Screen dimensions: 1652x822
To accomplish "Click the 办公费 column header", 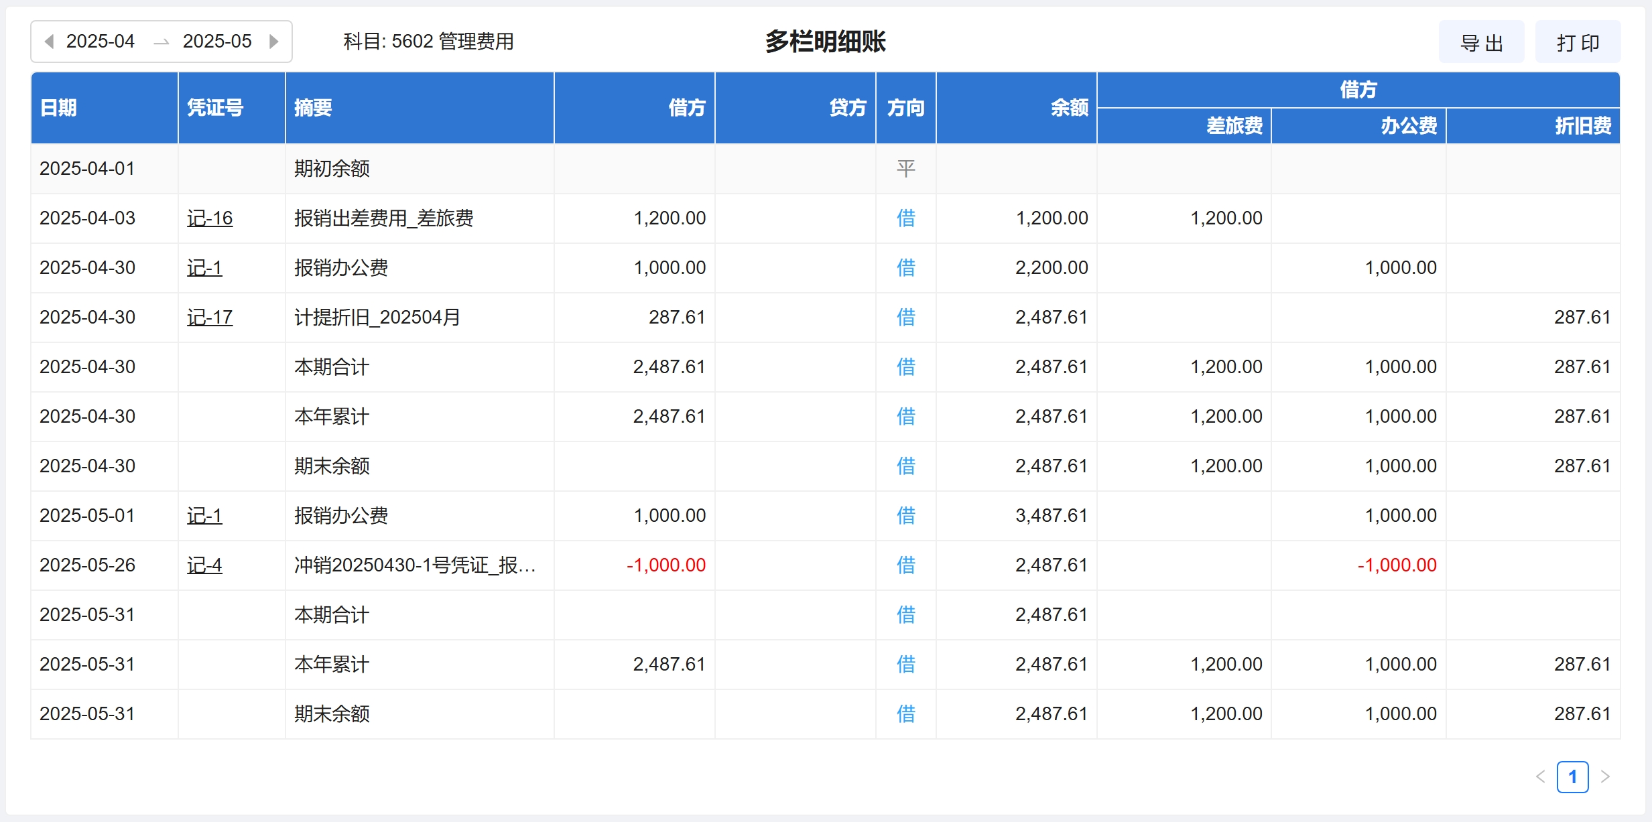I will click(x=1408, y=126).
